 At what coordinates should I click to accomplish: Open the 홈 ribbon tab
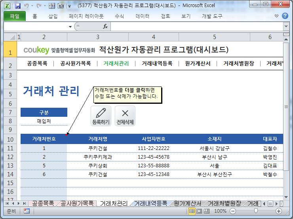[x=35, y=16]
